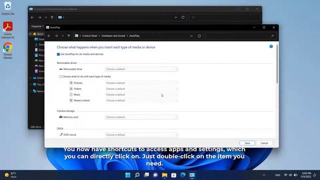Select This PC in Explorer navigation pane

pyautogui.click(x=38, y=84)
